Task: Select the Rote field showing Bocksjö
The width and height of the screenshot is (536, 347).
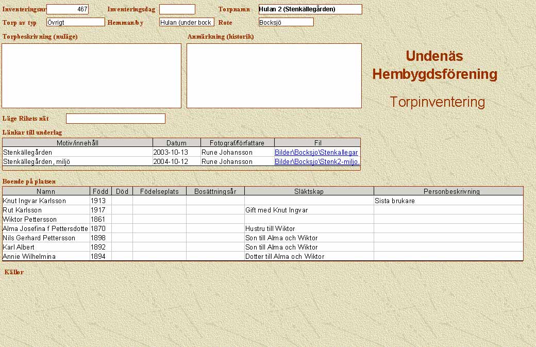Action: (286, 22)
